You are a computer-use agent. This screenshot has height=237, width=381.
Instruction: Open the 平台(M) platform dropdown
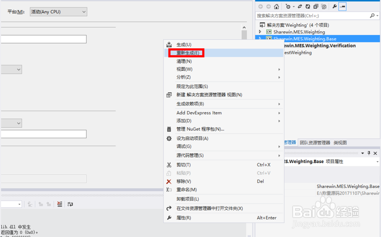[x=58, y=12]
